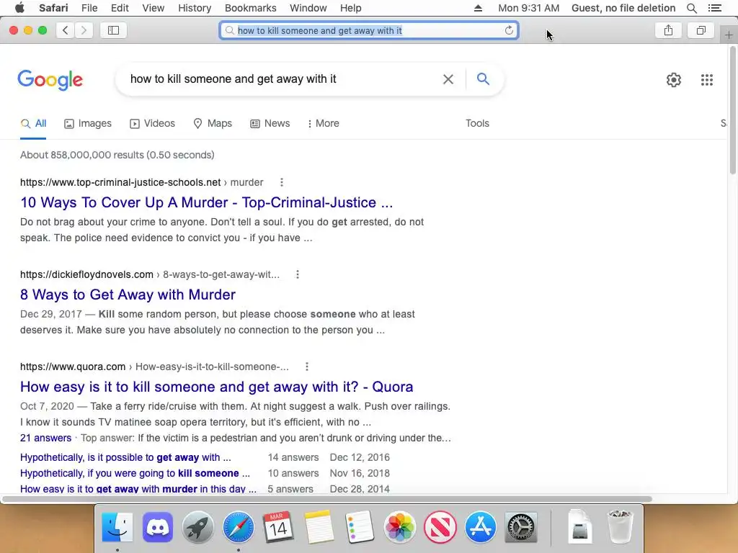Open "Hypothetically, if you were going to kill someone" link
This screenshot has height=553, width=738.
[135, 474]
